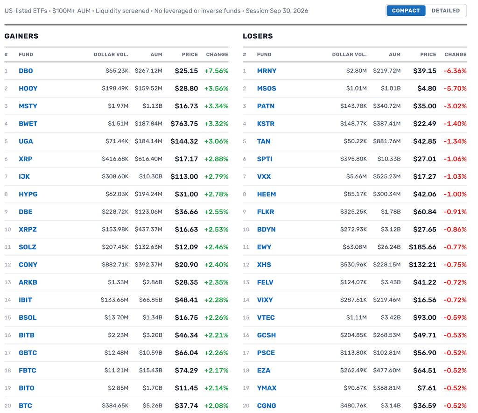This screenshot has width=478, height=413.
Task: Select the Compact view toggle
Action: (406, 11)
